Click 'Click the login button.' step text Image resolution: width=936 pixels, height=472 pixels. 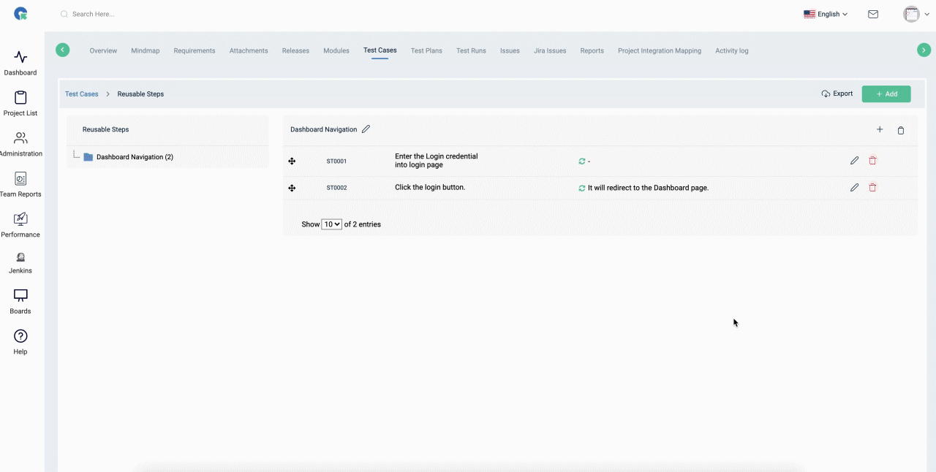click(430, 187)
